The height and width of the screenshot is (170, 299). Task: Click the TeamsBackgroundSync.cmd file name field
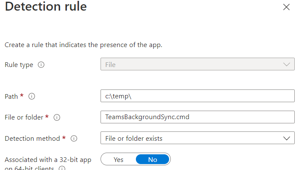pyautogui.click(x=197, y=117)
